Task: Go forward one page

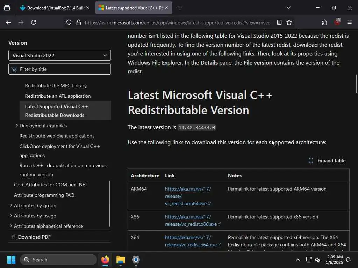Action: click(x=21, y=23)
